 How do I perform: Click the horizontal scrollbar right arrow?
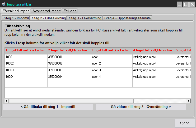tap(189, 101)
